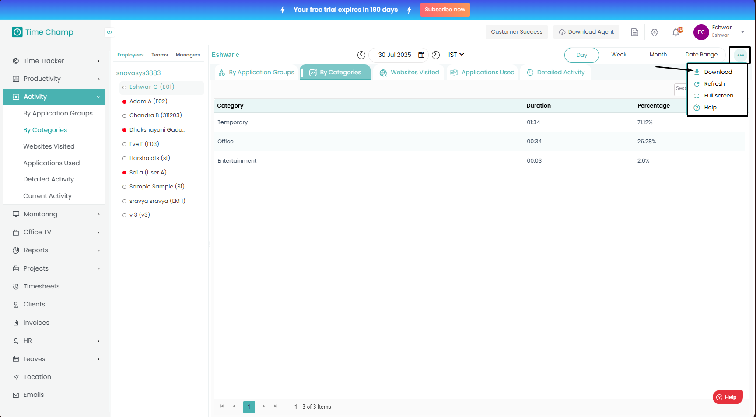This screenshot has height=417, width=756.
Task: Open the notifications bell icon
Action: pyautogui.click(x=676, y=32)
